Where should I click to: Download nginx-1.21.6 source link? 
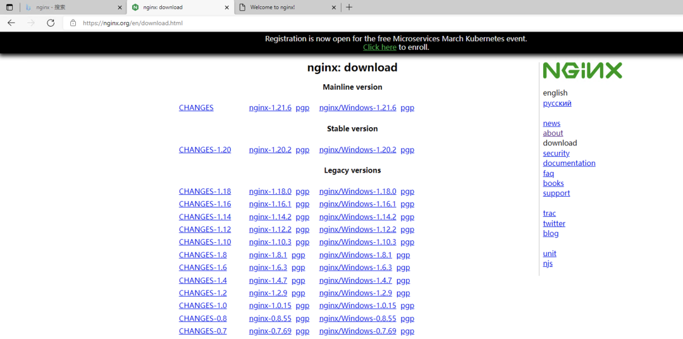click(270, 108)
